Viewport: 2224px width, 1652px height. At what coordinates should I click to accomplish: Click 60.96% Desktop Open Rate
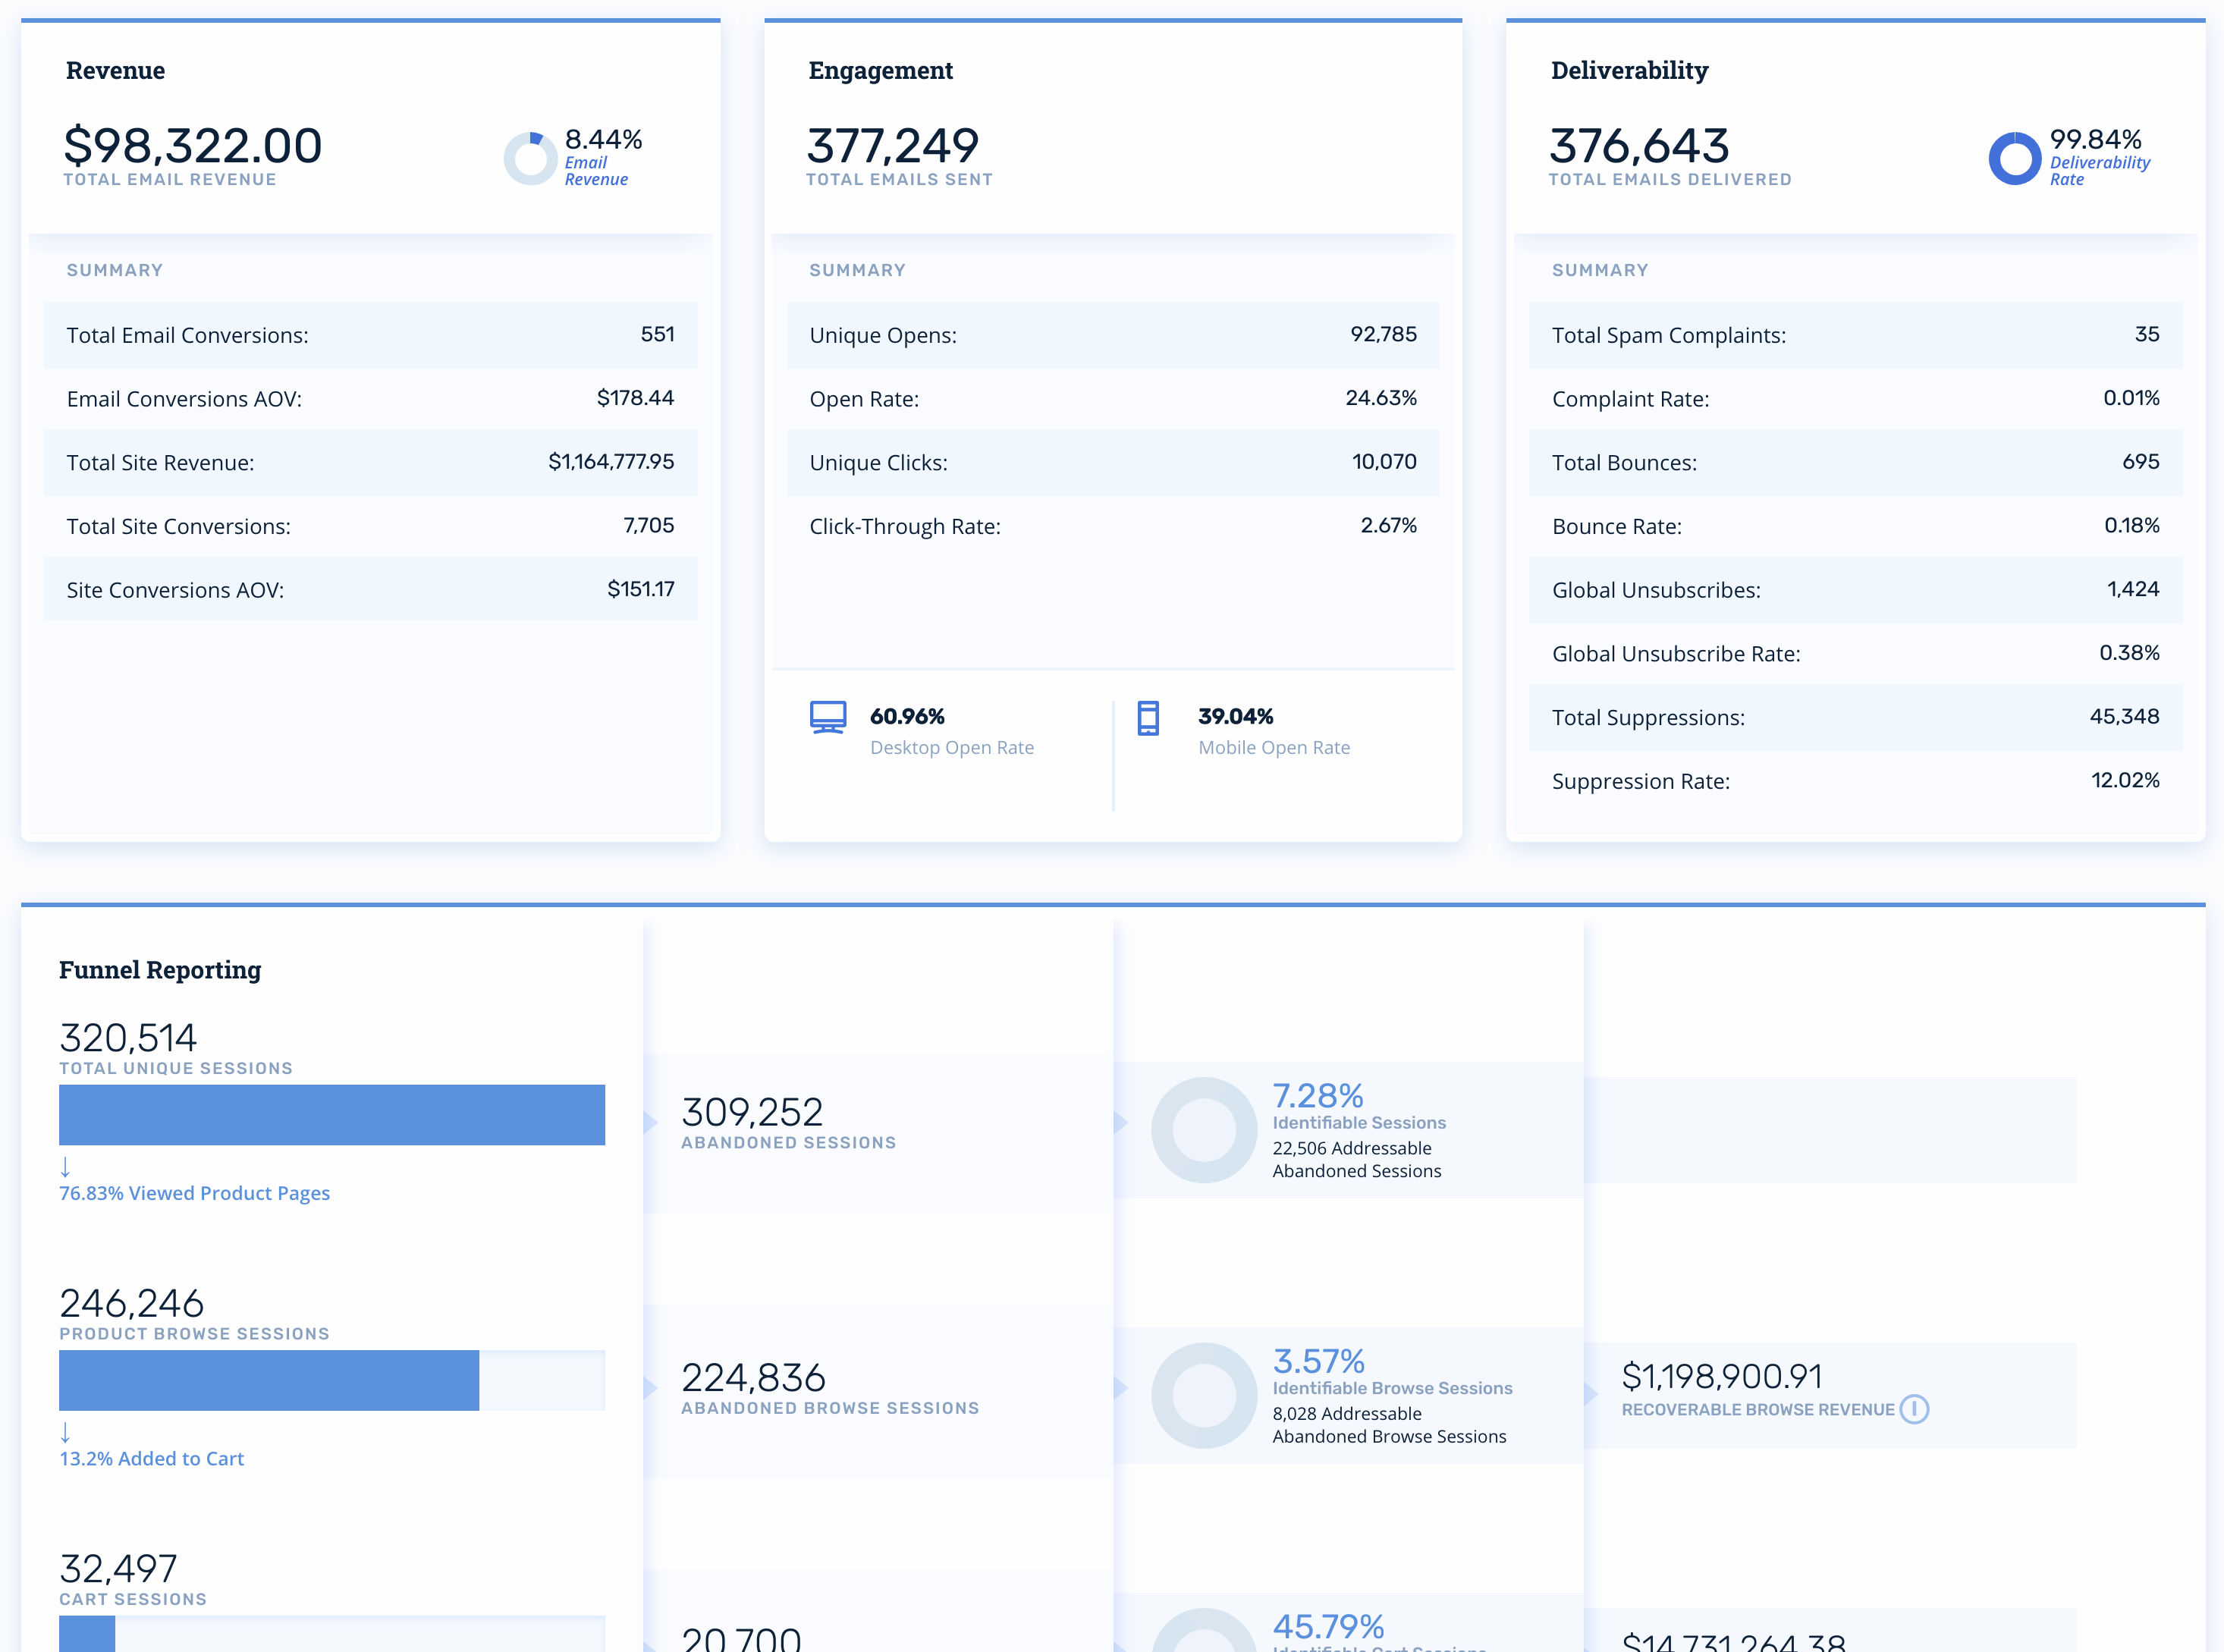click(x=952, y=731)
